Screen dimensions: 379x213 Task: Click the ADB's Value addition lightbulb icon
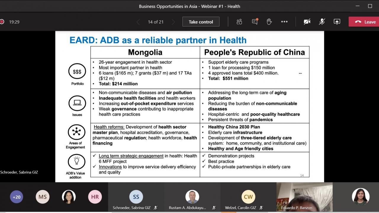(76, 162)
